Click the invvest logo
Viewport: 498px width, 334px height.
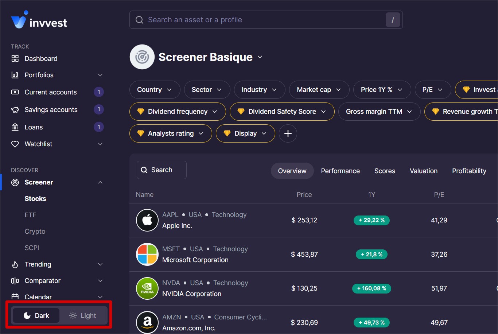[39, 20]
